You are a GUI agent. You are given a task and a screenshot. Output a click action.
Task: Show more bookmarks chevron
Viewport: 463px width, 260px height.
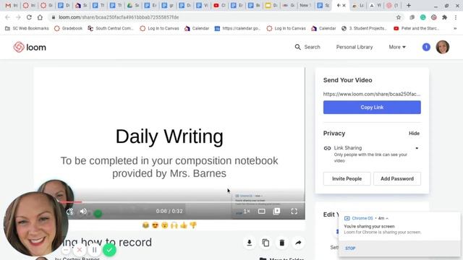pos(455,28)
